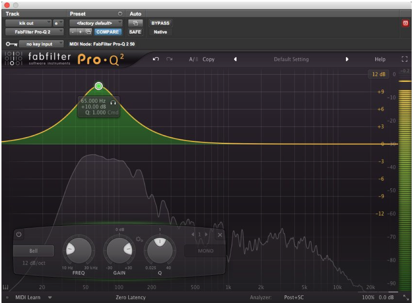Go to previous preset with left arrow
The width and height of the screenshot is (412, 303).
point(235,59)
